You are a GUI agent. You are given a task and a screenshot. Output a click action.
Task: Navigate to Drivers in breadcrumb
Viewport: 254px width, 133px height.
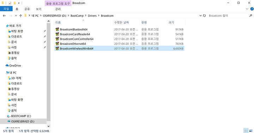click(x=92, y=16)
